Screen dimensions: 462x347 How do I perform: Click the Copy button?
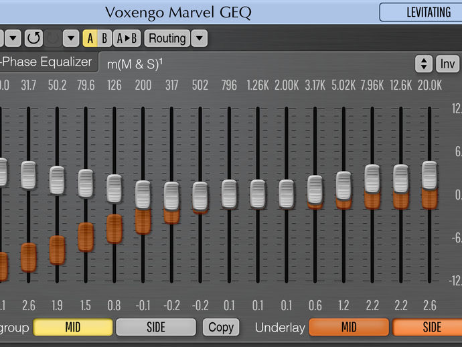point(221,327)
